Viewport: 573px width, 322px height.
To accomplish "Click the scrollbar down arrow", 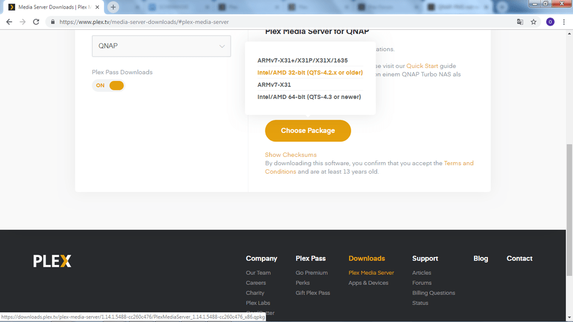I will point(569,318).
